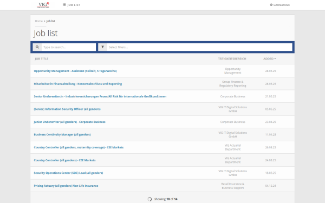Click the Retail Insurance & Business Support cell
325x203 pixels.
point(232,186)
